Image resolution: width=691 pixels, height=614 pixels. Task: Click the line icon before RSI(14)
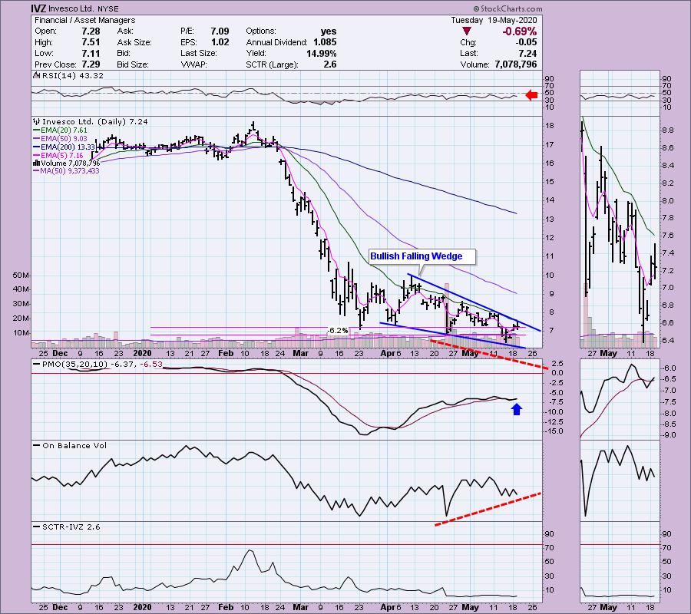[x=36, y=76]
